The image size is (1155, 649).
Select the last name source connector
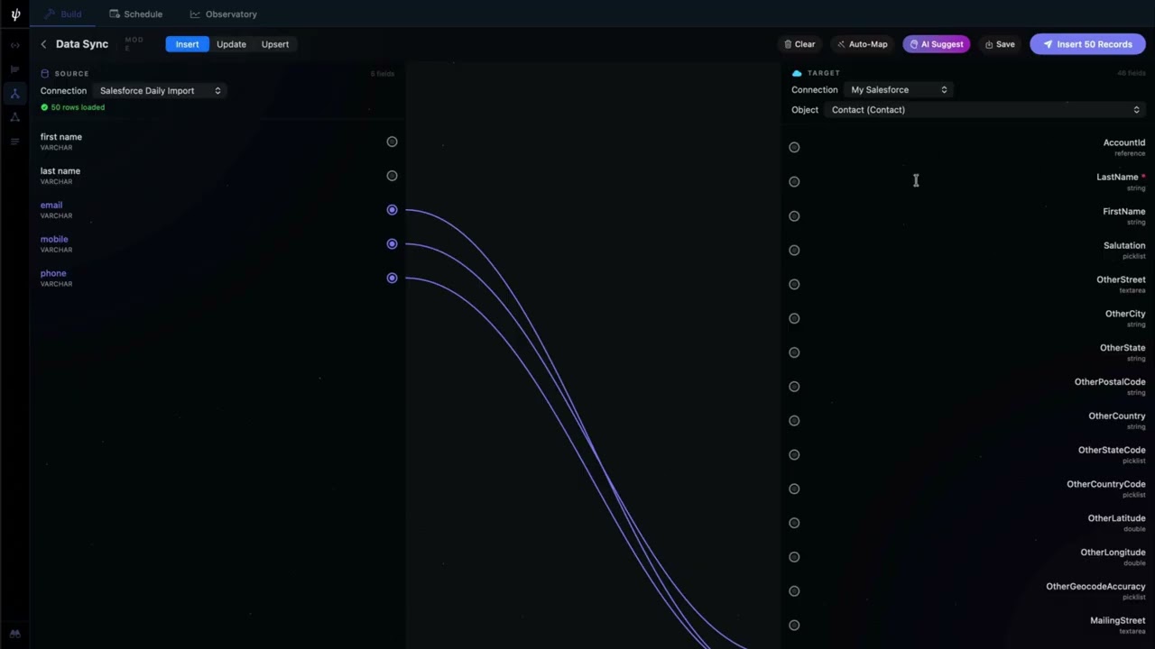tap(392, 176)
